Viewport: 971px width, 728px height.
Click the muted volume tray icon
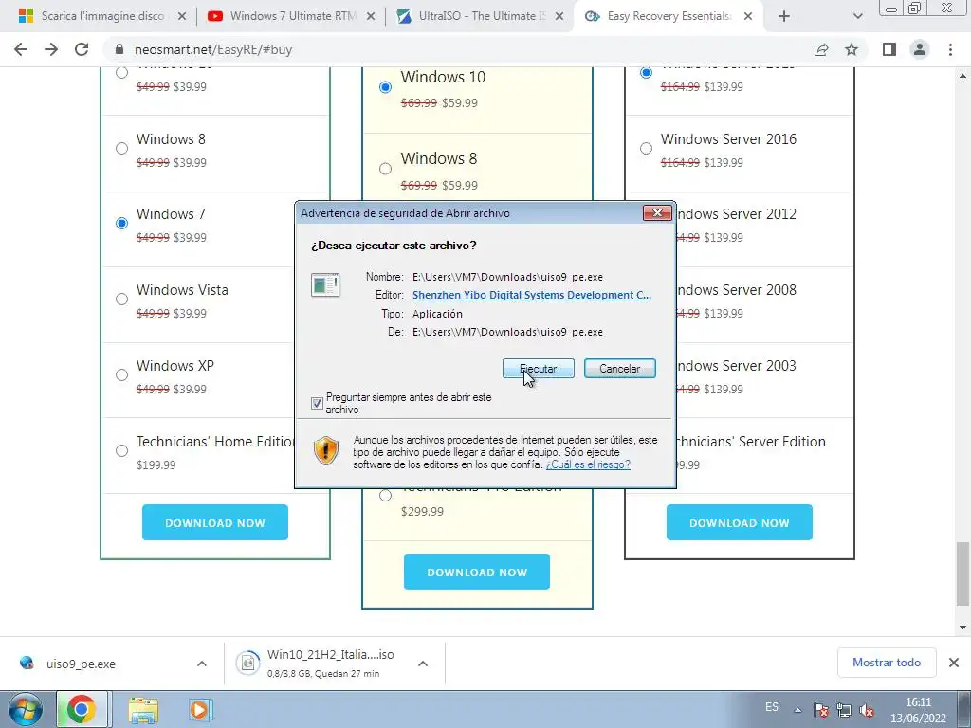(x=867, y=710)
